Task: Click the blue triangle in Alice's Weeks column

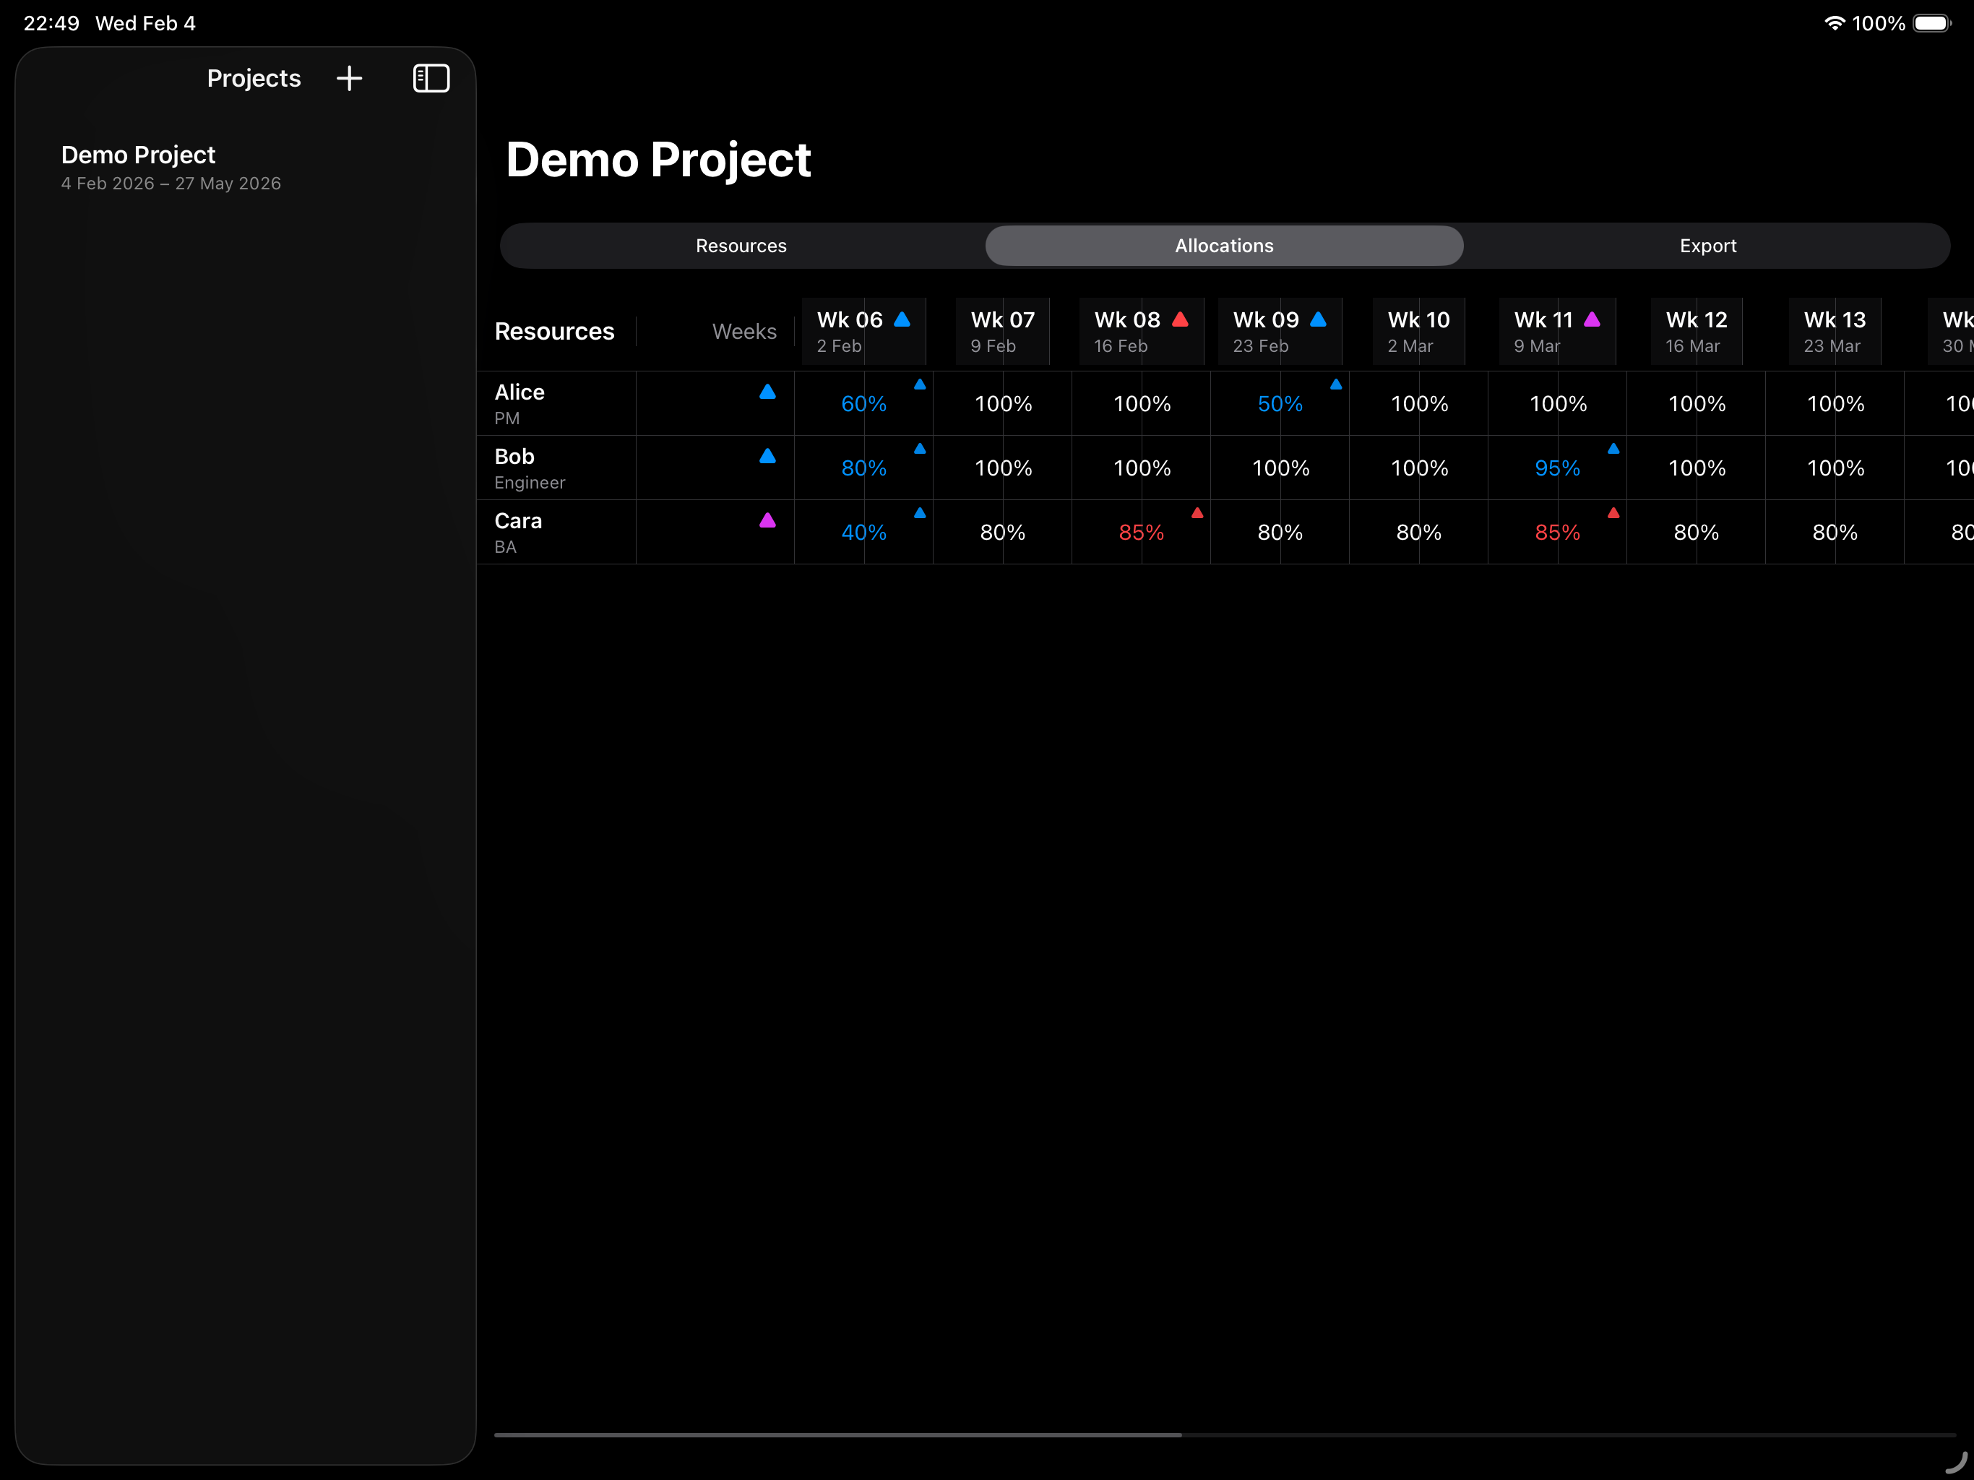Action: 767,391
